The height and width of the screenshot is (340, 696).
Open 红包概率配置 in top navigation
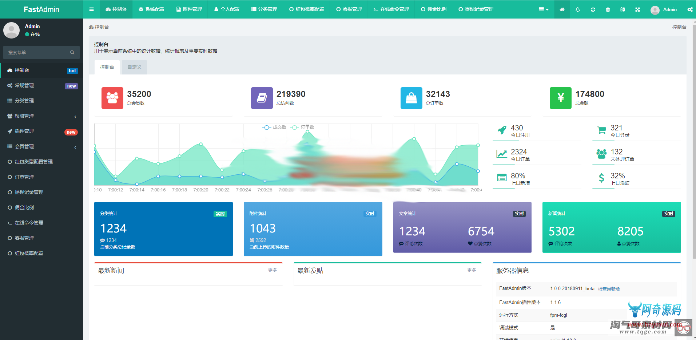click(x=307, y=9)
